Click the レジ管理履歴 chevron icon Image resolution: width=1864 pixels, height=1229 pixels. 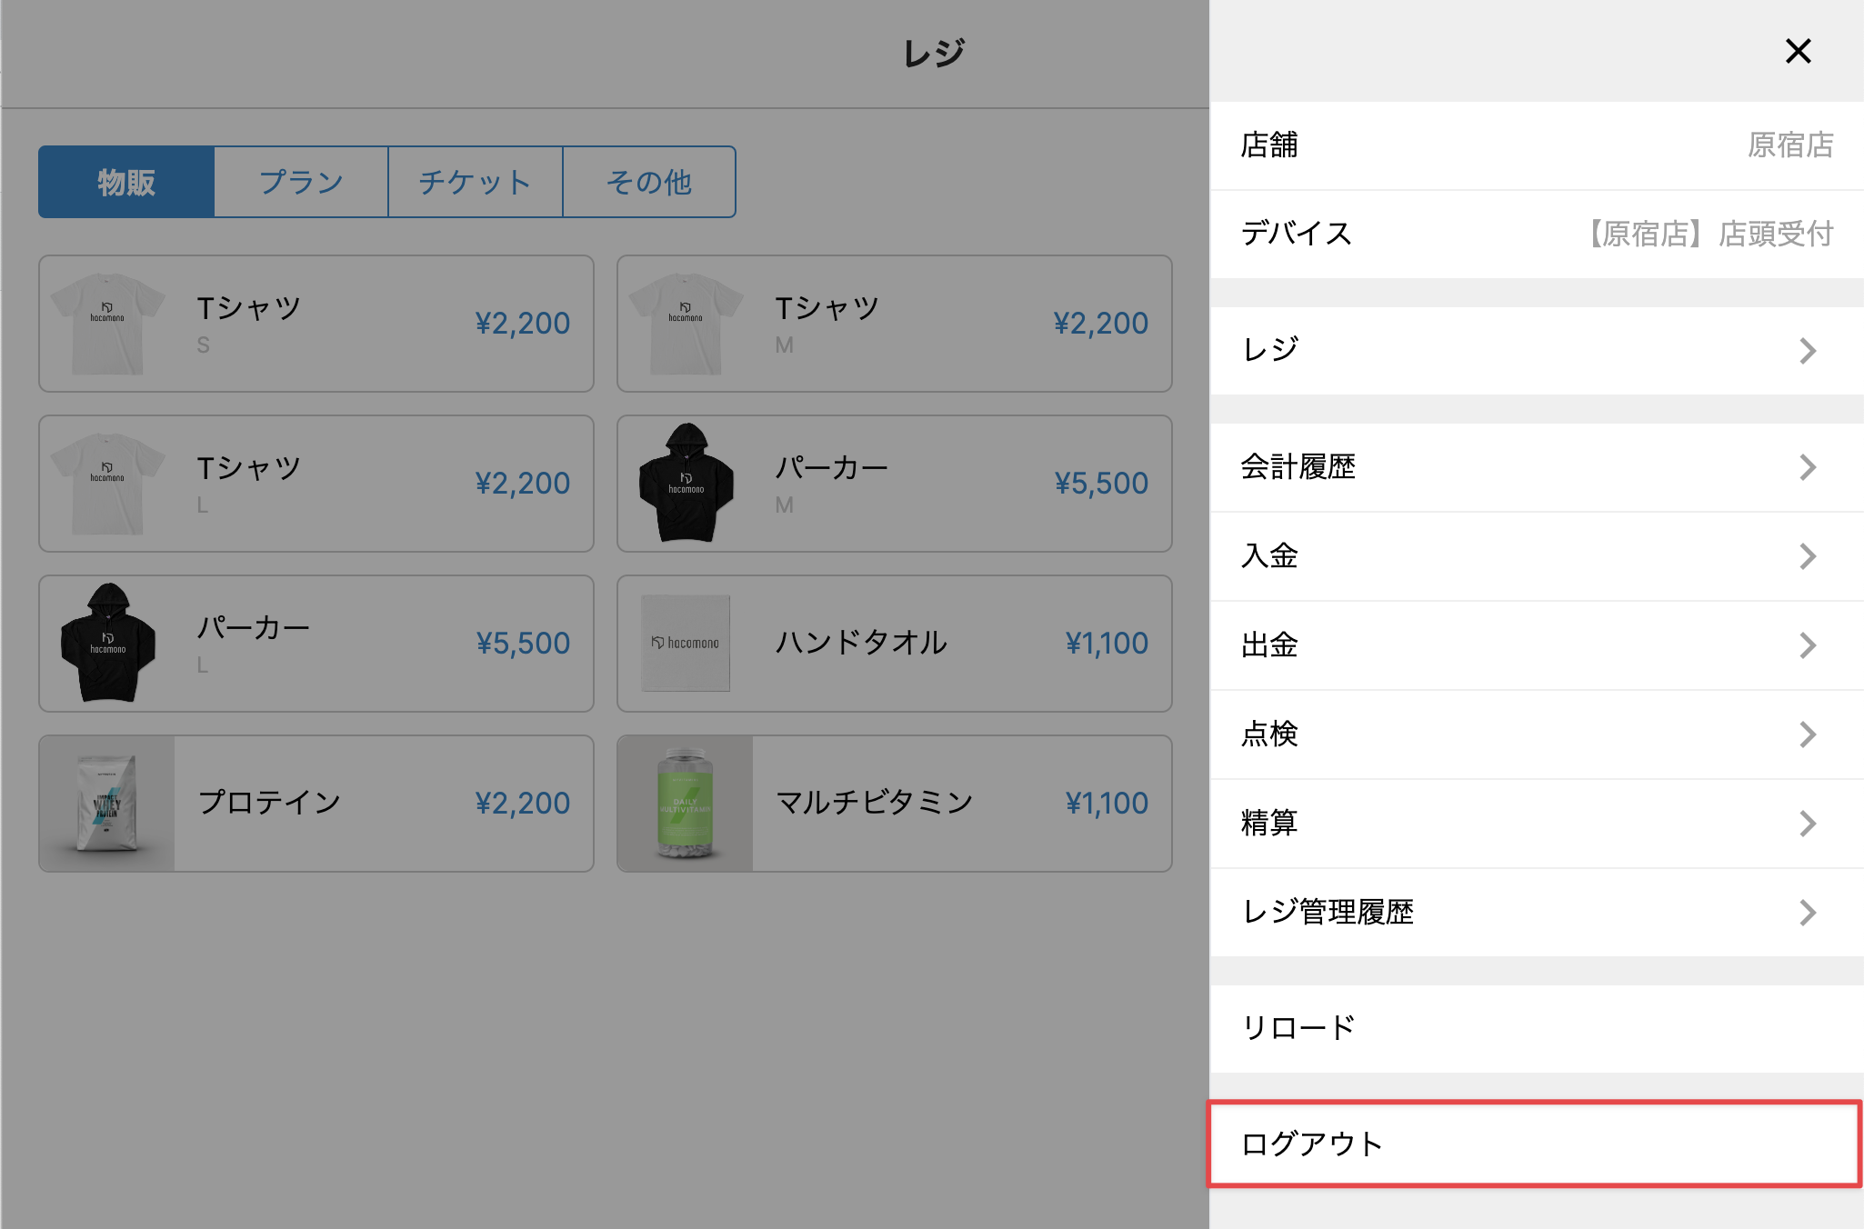coord(1807,913)
